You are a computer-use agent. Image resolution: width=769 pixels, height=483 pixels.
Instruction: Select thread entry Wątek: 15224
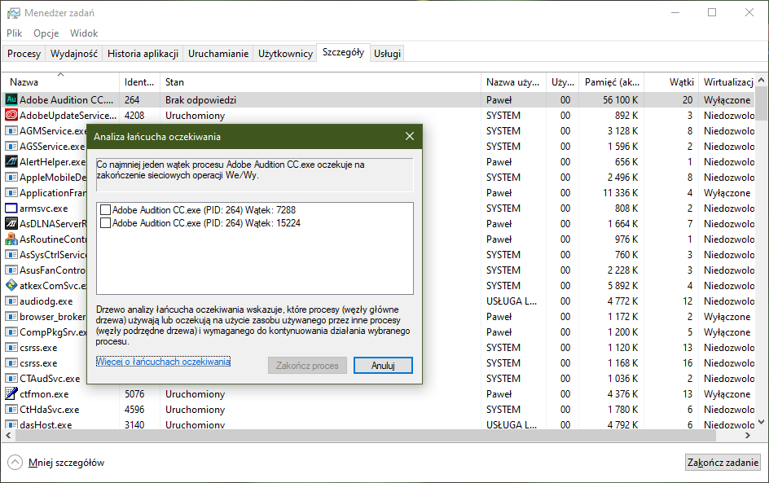coord(206,223)
